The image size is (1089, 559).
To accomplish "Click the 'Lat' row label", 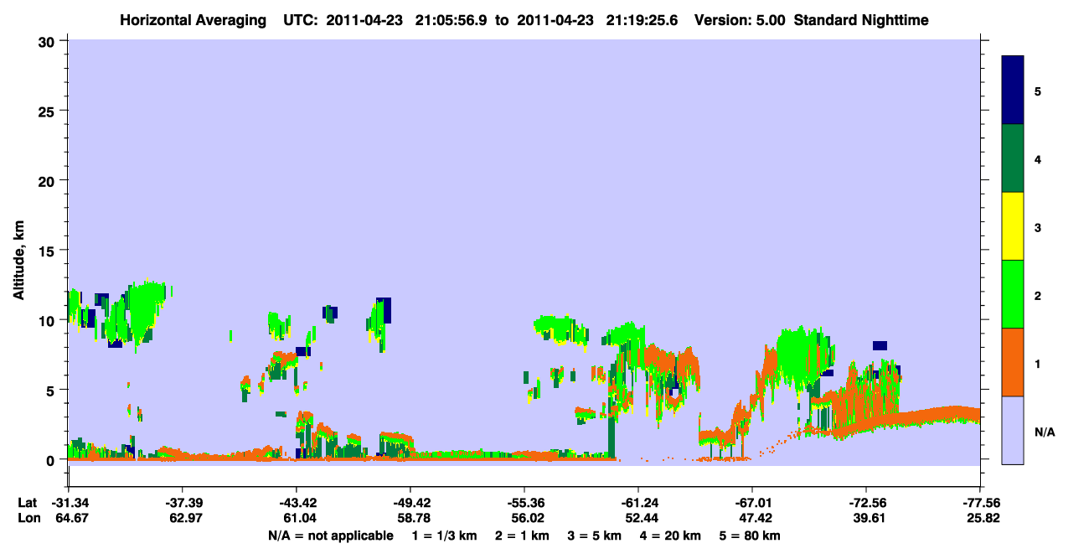I will pos(28,503).
